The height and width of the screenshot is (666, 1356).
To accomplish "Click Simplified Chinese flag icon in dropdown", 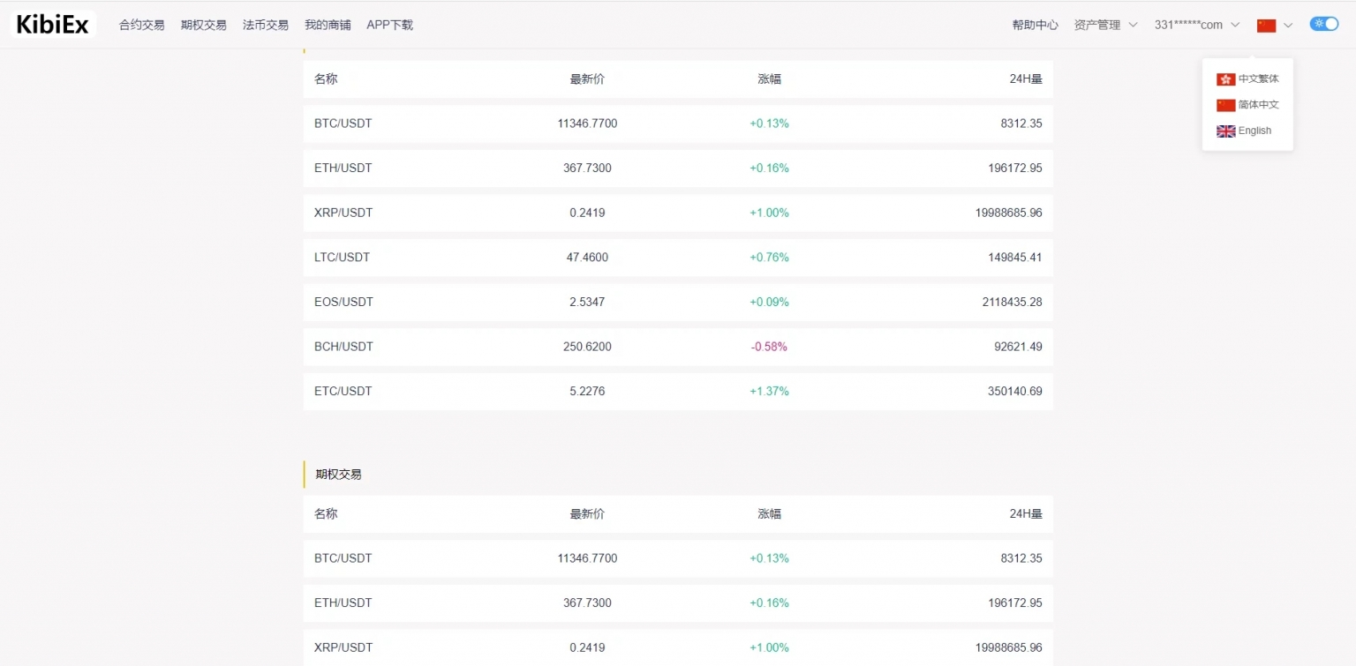I will pyautogui.click(x=1225, y=105).
